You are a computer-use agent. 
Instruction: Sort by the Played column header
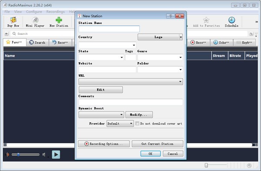click(x=251, y=56)
